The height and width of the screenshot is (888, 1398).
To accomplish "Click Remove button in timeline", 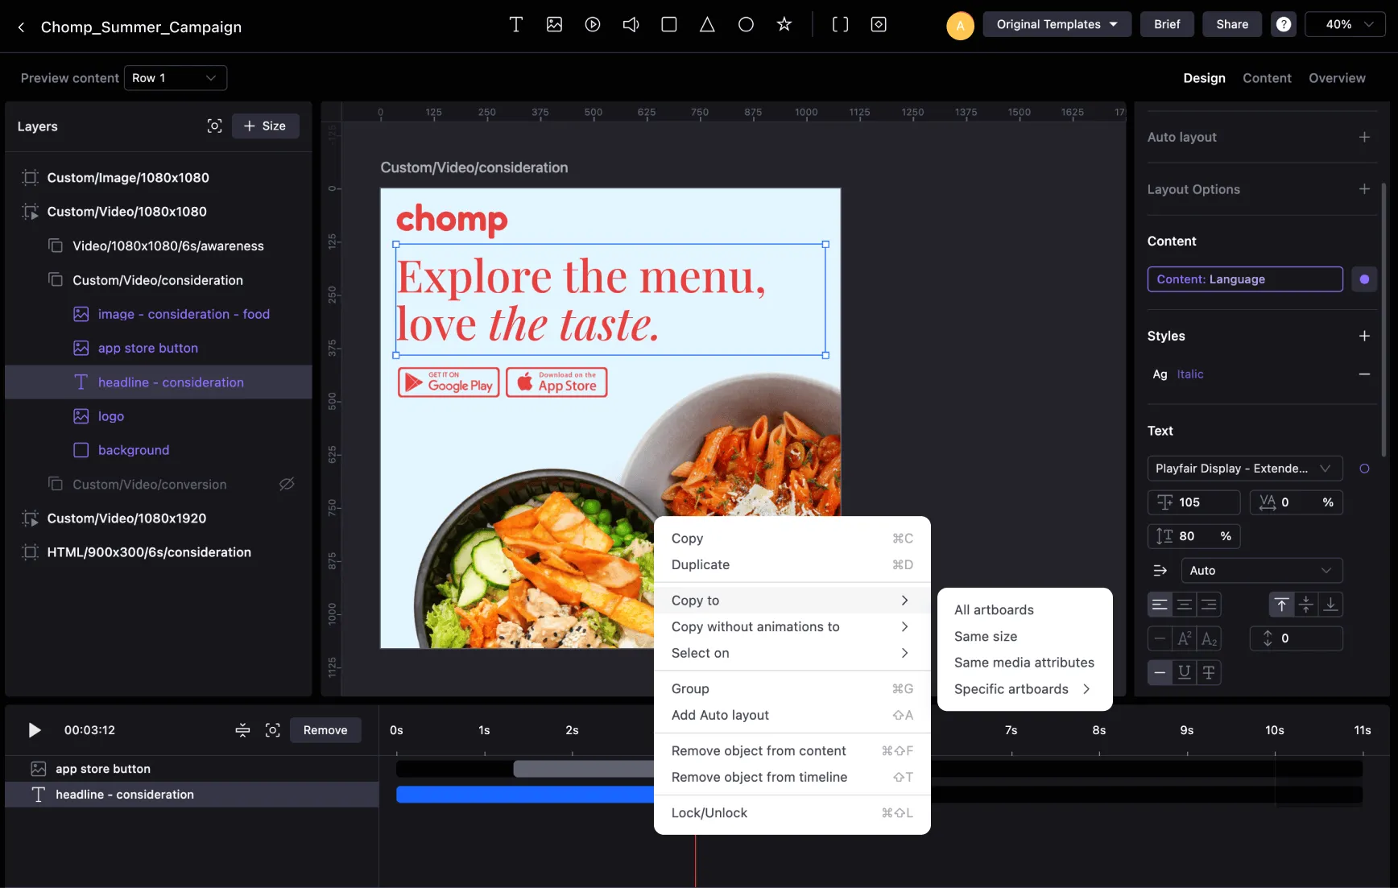I will [x=325, y=730].
